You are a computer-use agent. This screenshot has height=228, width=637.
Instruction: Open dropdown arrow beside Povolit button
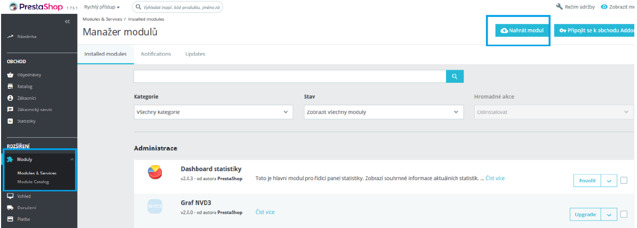(609, 181)
